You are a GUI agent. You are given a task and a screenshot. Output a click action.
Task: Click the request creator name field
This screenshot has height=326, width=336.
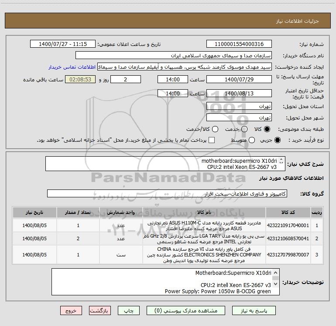coord(185,67)
